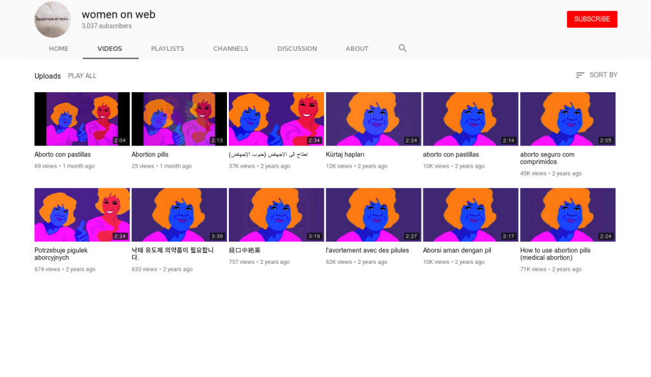Open the channel search icon

(x=402, y=48)
